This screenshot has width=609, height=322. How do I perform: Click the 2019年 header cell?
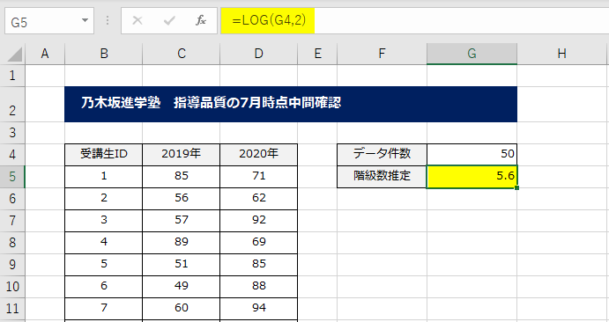(x=182, y=155)
